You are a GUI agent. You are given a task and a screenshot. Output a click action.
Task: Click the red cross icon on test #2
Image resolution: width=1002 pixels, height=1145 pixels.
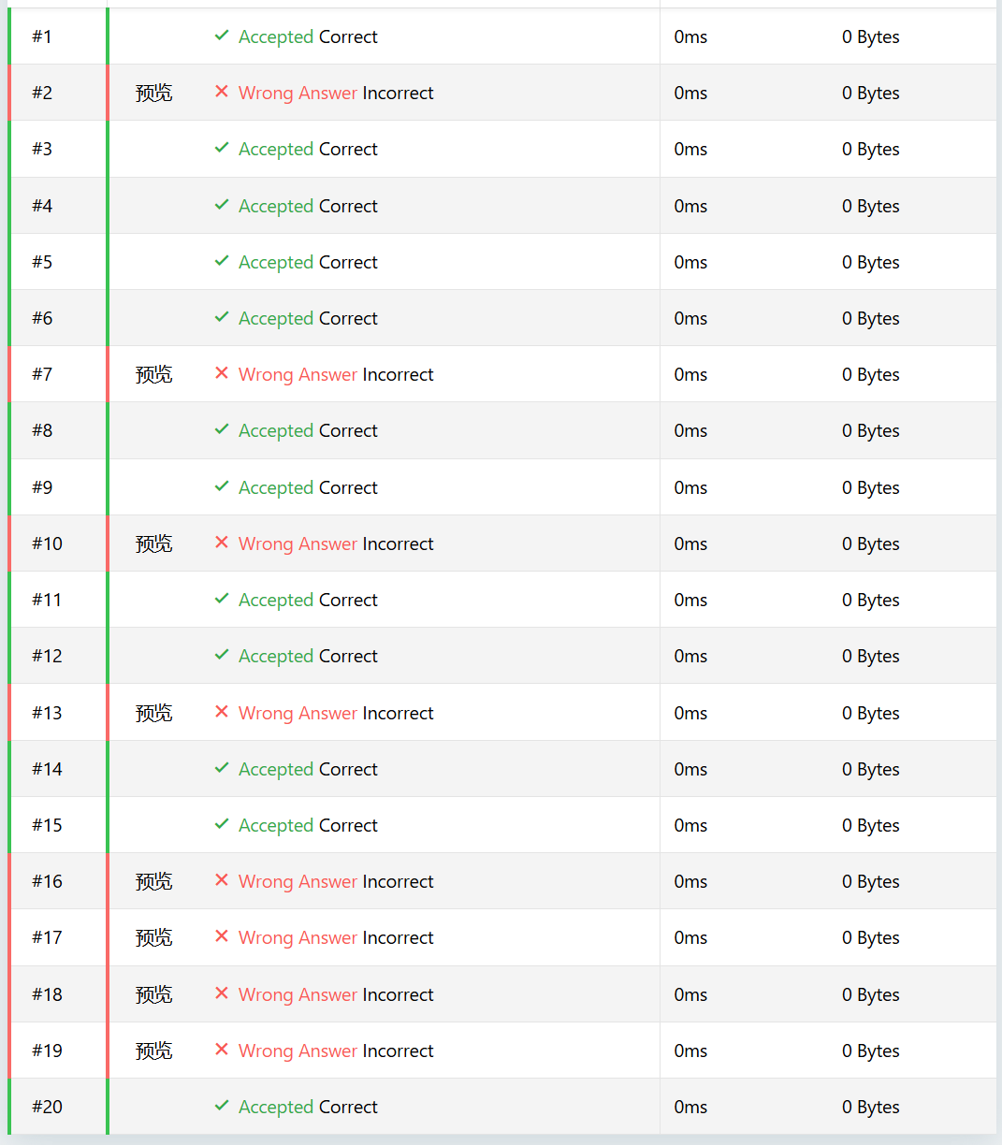(x=222, y=92)
